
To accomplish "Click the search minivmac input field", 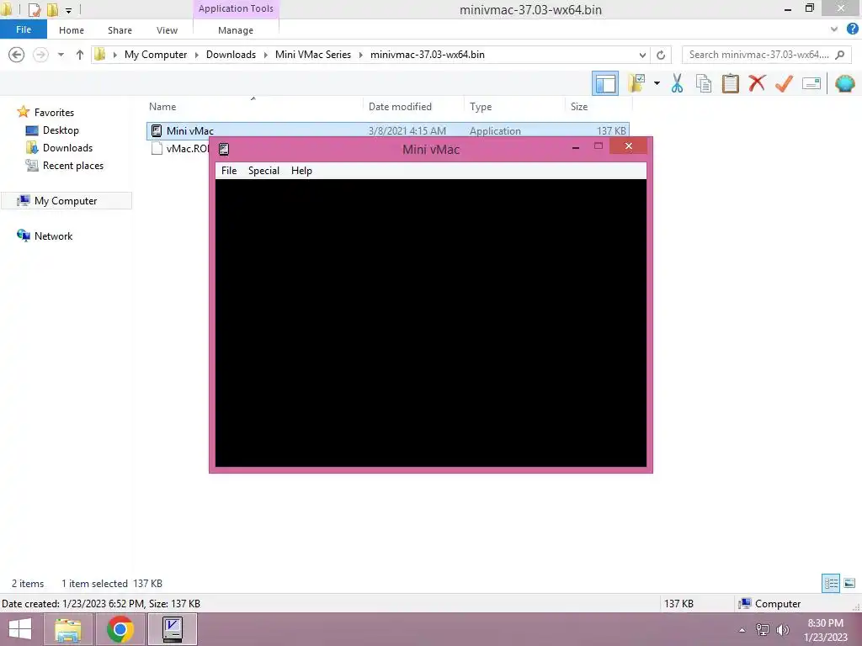I will pos(758,55).
